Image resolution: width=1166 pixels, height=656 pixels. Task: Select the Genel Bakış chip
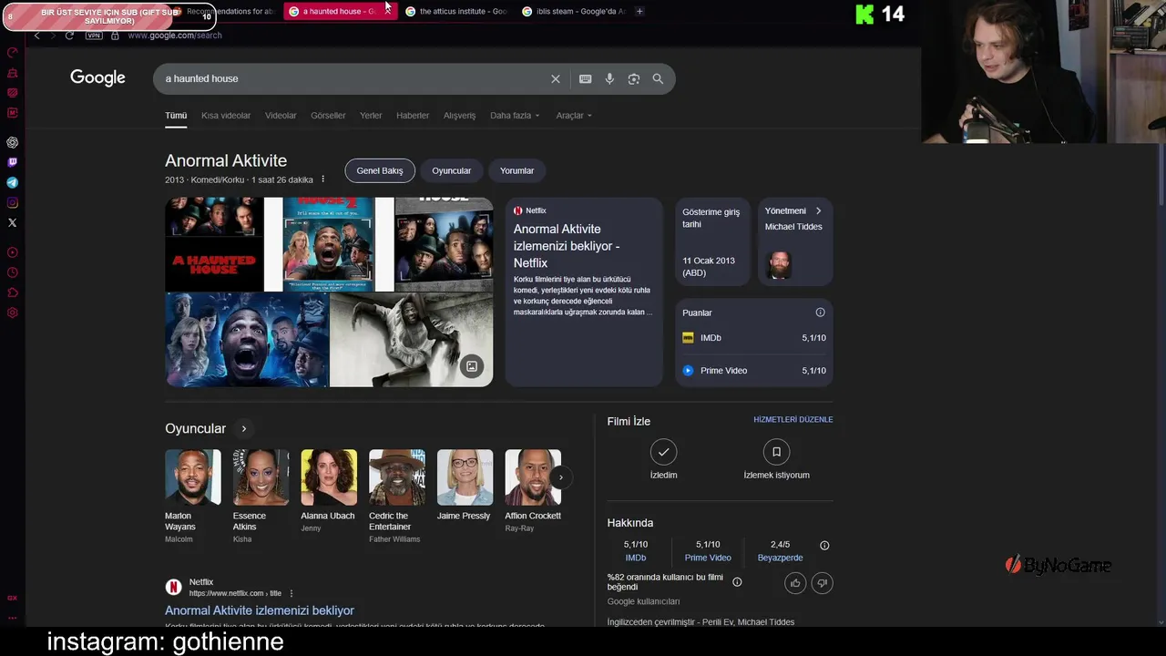[x=380, y=170]
